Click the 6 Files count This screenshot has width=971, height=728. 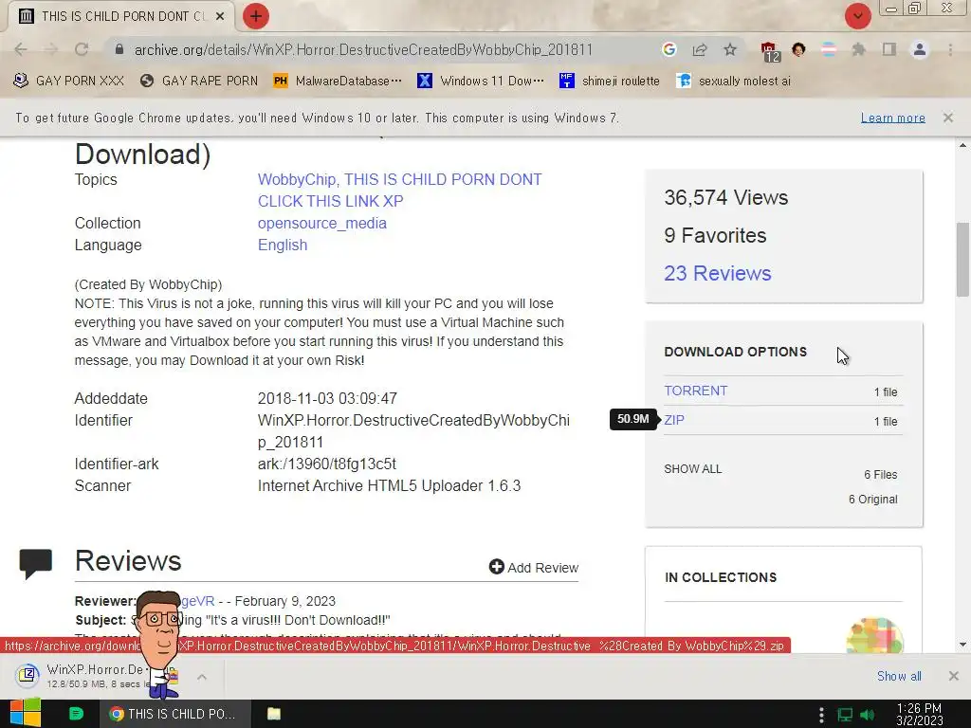pos(881,474)
